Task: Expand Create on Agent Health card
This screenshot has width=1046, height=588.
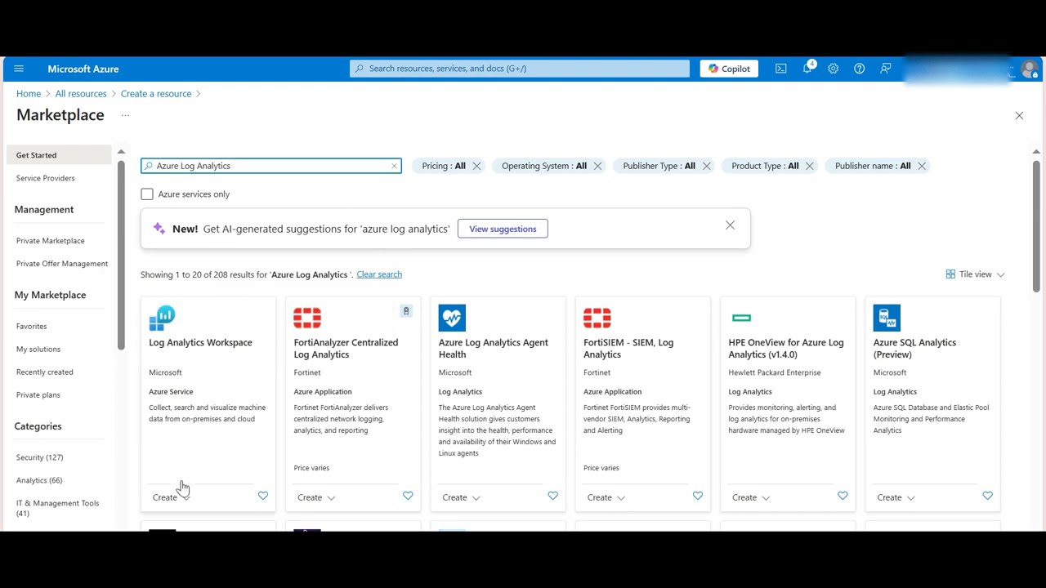Action: (461, 497)
